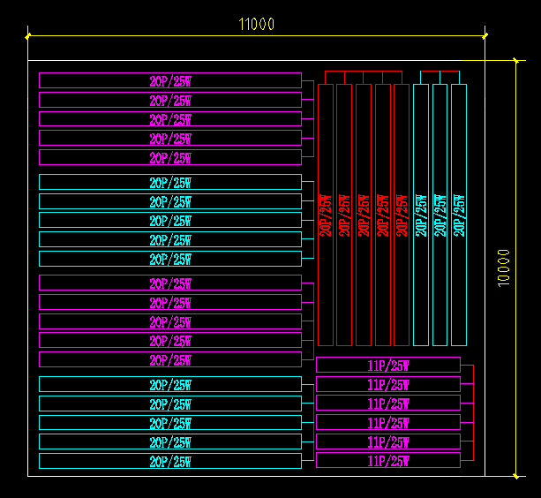Click the rightmost red vertical 20P/25W bar
Image resolution: width=541 pixels, height=498 pixels.
click(402, 215)
